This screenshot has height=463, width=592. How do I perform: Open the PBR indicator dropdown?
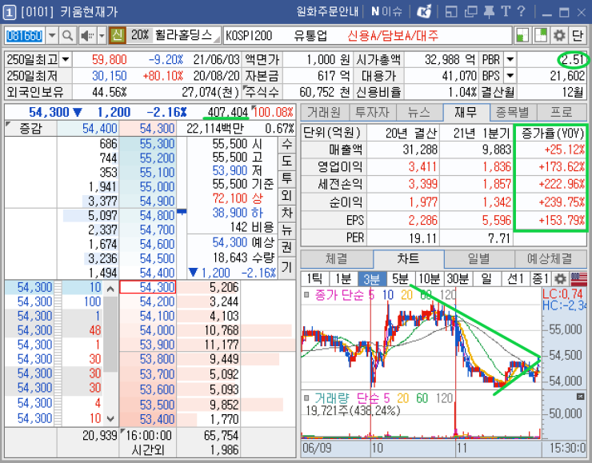pos(510,60)
